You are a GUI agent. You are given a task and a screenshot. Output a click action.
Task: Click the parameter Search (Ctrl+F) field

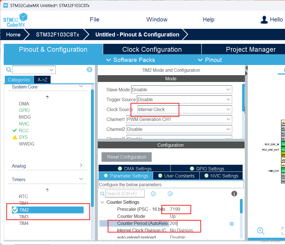pos(125,194)
